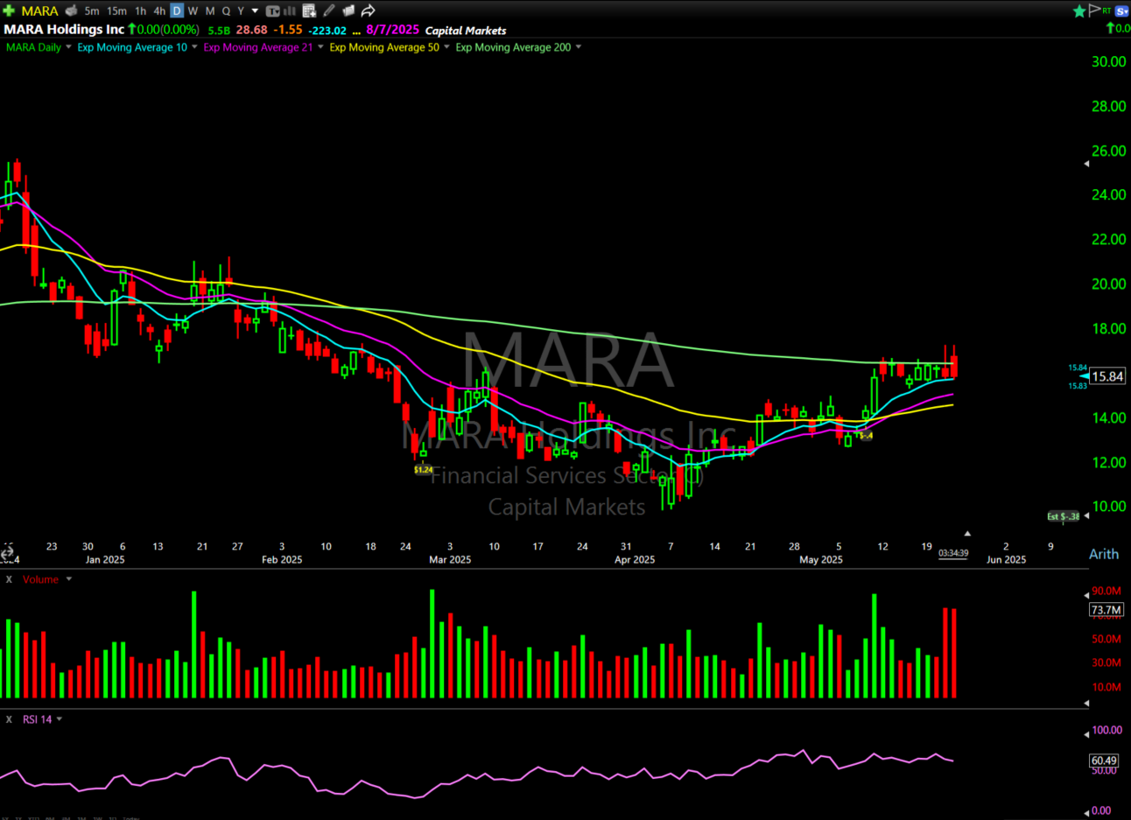Click the RT real-time indicator
Screen dimensions: 1131x820
(1106, 11)
